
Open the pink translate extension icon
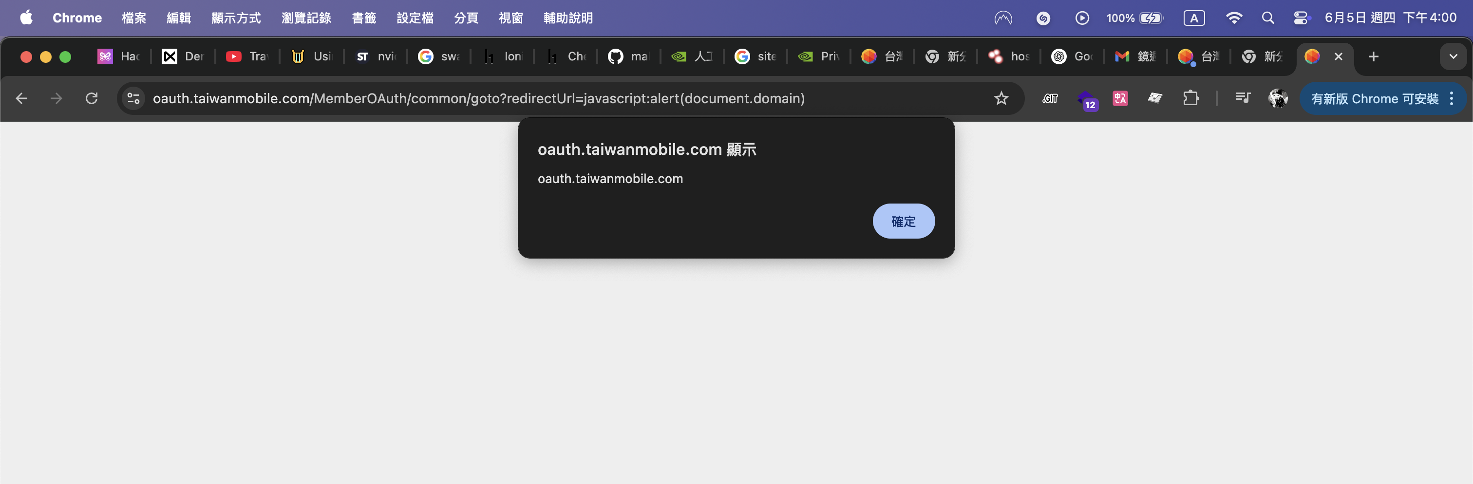tap(1120, 98)
